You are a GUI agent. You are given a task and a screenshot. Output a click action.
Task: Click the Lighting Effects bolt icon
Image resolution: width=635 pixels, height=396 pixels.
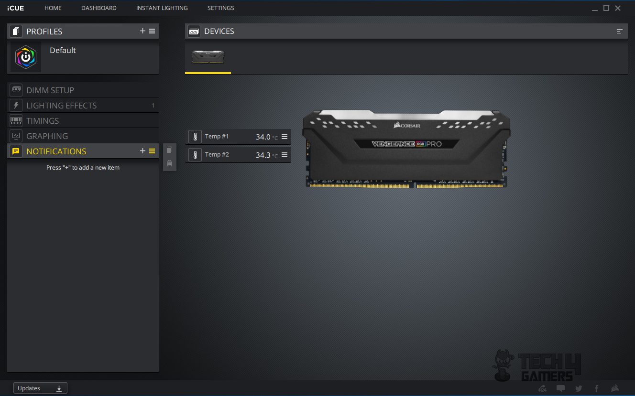click(16, 105)
